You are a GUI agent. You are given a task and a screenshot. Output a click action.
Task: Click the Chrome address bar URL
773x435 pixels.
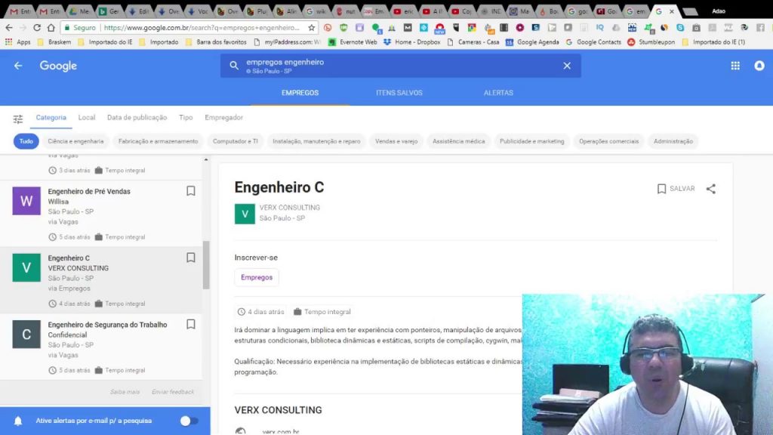point(202,28)
